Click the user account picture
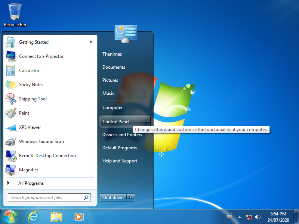This screenshot has width=299, height=224. click(126, 34)
